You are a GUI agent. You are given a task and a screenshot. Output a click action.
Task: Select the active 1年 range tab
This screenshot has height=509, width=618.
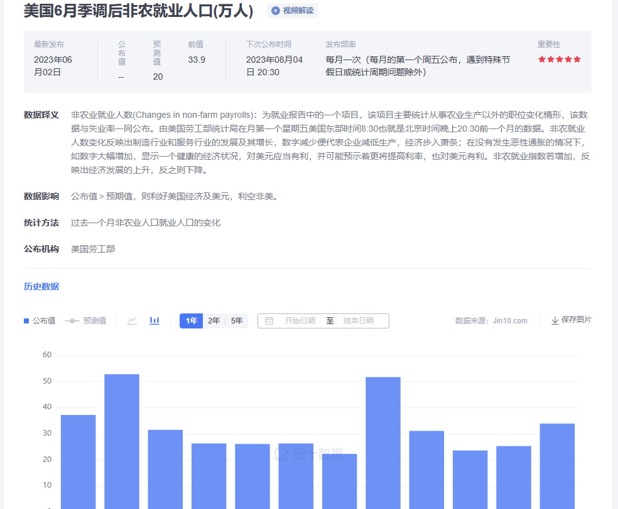[191, 320]
